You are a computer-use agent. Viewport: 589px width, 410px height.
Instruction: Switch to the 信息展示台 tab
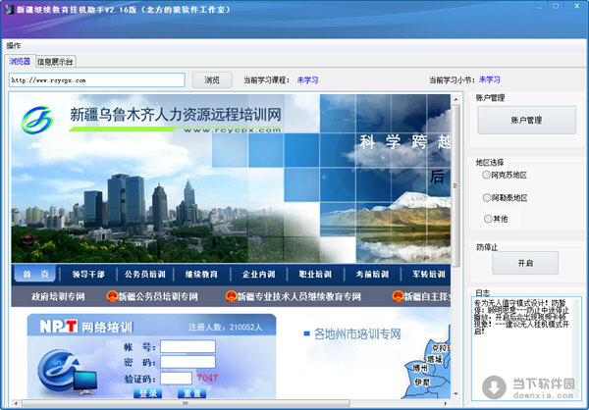(x=56, y=62)
